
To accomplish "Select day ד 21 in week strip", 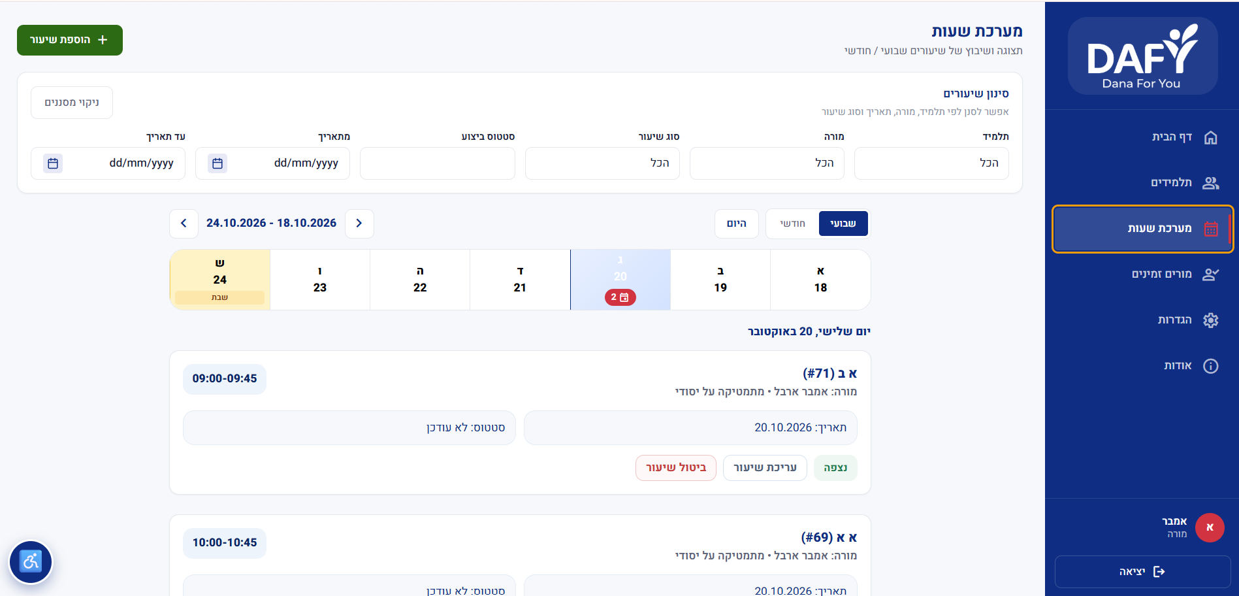I will (x=520, y=280).
